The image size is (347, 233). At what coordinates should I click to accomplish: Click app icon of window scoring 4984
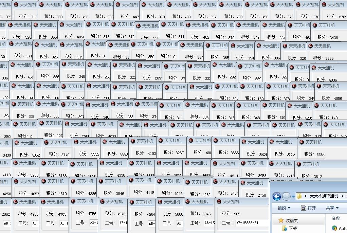132,202
